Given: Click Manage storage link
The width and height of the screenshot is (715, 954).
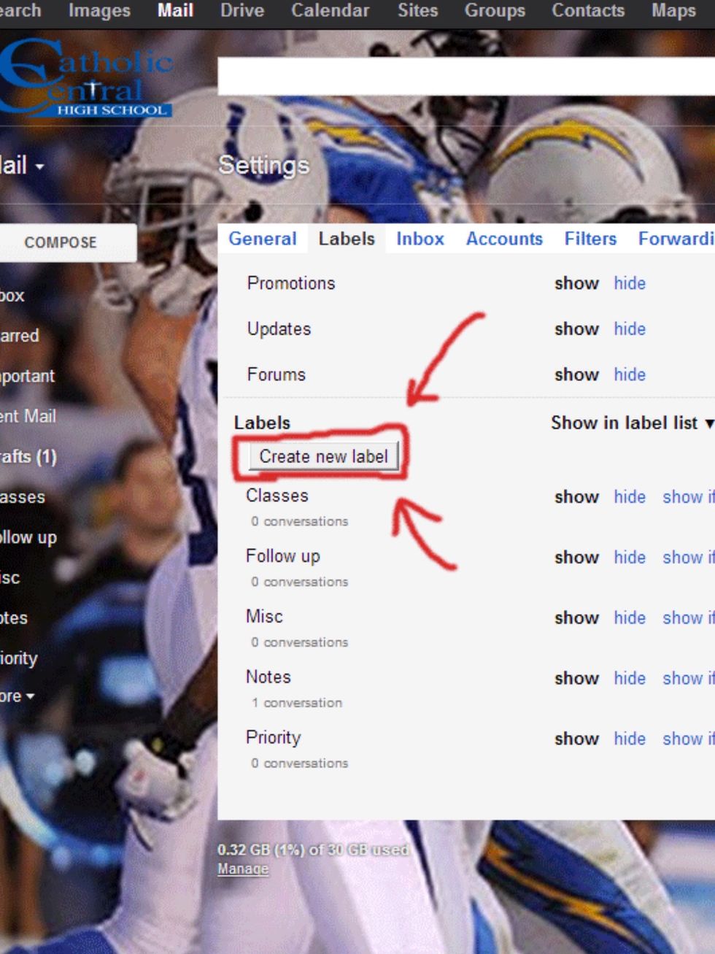Looking at the screenshot, I should pyautogui.click(x=243, y=869).
